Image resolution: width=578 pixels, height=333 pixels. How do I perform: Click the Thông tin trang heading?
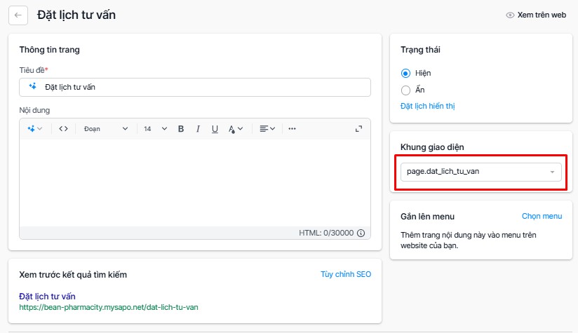(x=49, y=50)
